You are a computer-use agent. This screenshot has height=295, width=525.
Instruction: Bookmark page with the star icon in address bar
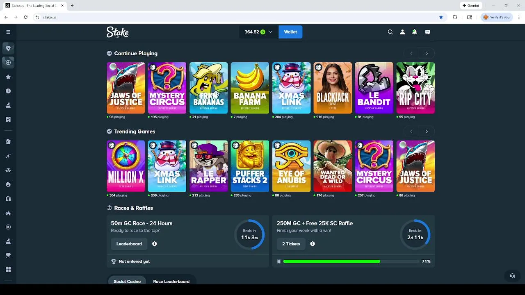point(441,17)
